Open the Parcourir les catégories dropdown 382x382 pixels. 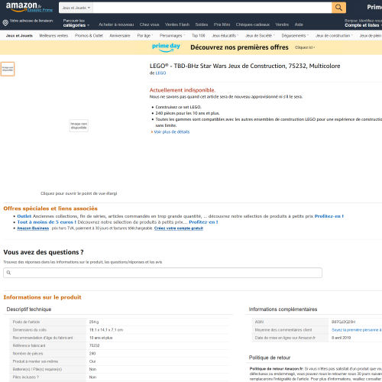(x=76, y=23)
